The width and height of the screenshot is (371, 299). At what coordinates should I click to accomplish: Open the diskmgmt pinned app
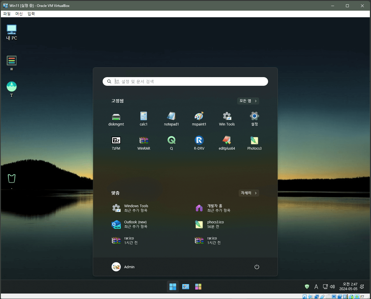point(116,119)
